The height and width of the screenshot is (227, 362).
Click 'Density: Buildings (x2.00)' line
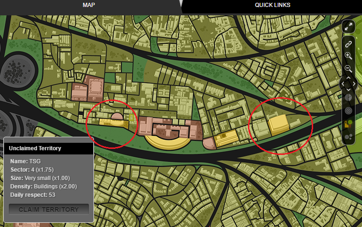(44, 187)
